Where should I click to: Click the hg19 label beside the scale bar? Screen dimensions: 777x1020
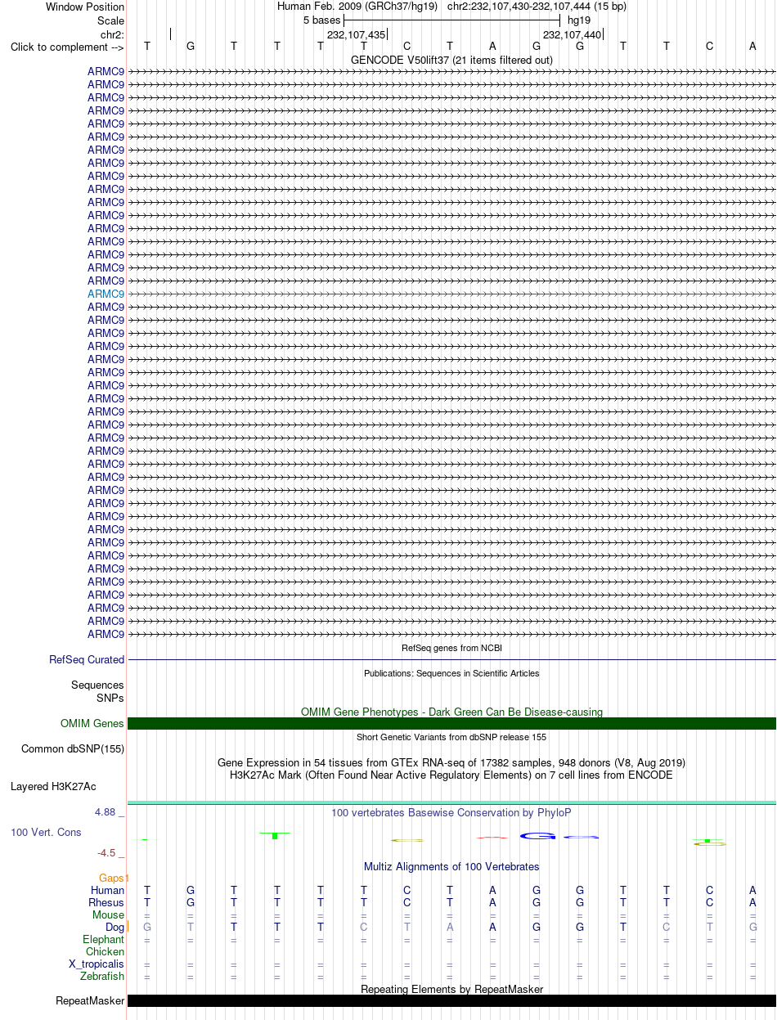coord(579,20)
